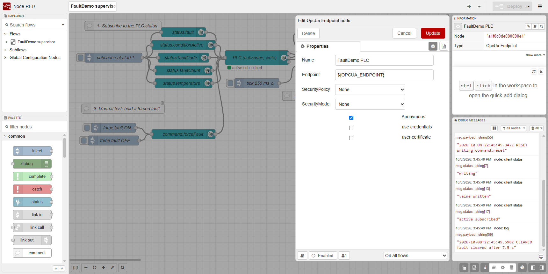Screen dimensions: 548x274
Task: Toggle the Enabled state of config node
Action: [x=322, y=256]
